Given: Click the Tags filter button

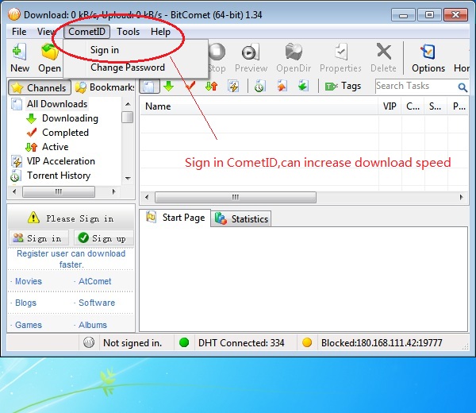Looking at the screenshot, I should [343, 86].
